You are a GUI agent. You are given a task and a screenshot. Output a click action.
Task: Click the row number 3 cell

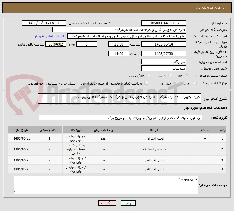point(222,160)
